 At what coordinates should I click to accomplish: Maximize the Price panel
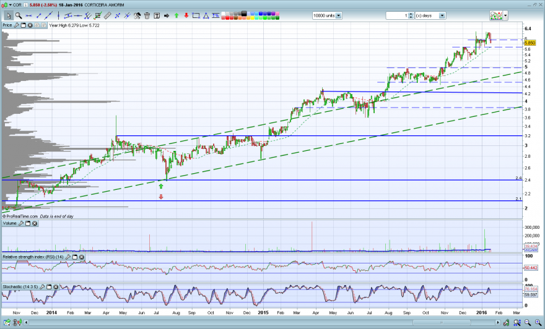(x=24, y=25)
